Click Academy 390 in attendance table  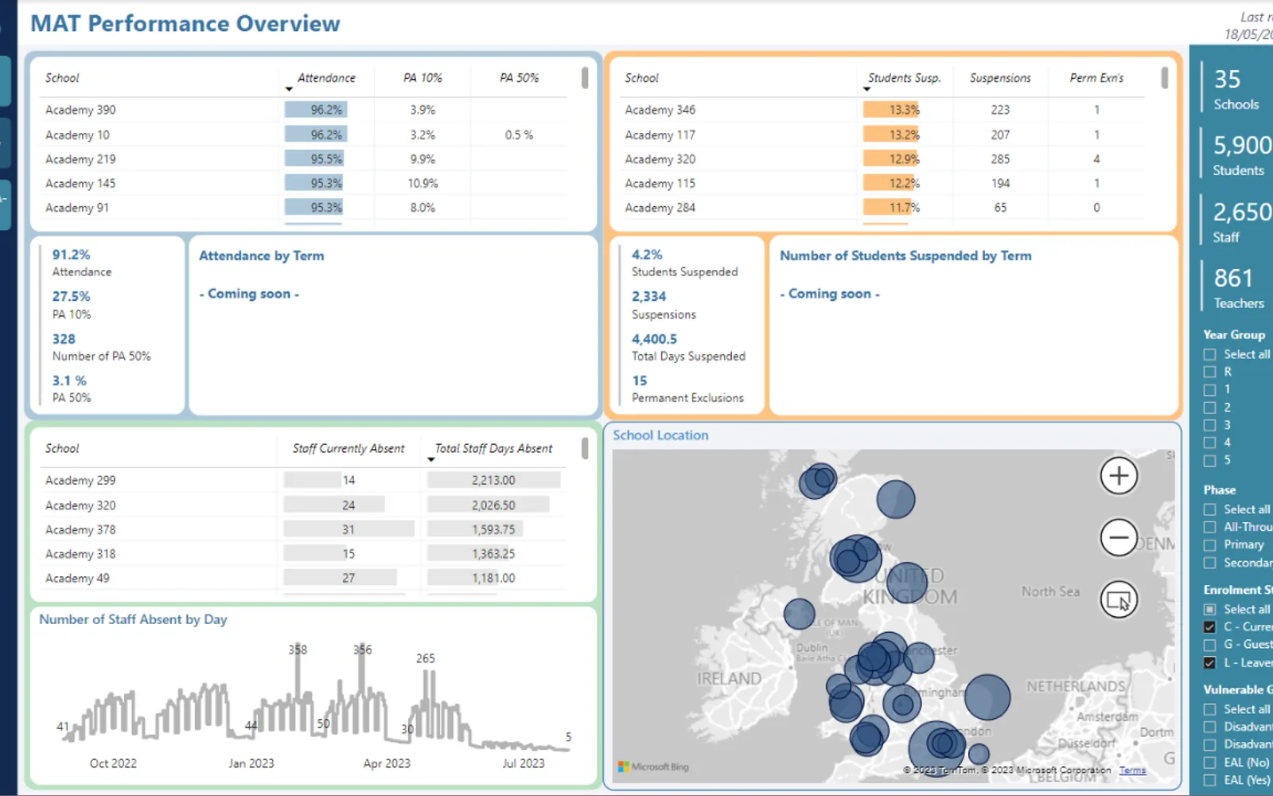[x=80, y=110]
